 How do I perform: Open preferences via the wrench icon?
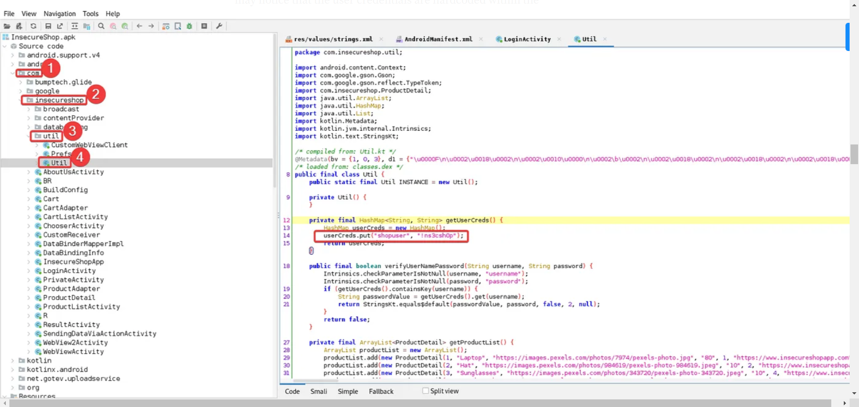click(x=219, y=26)
